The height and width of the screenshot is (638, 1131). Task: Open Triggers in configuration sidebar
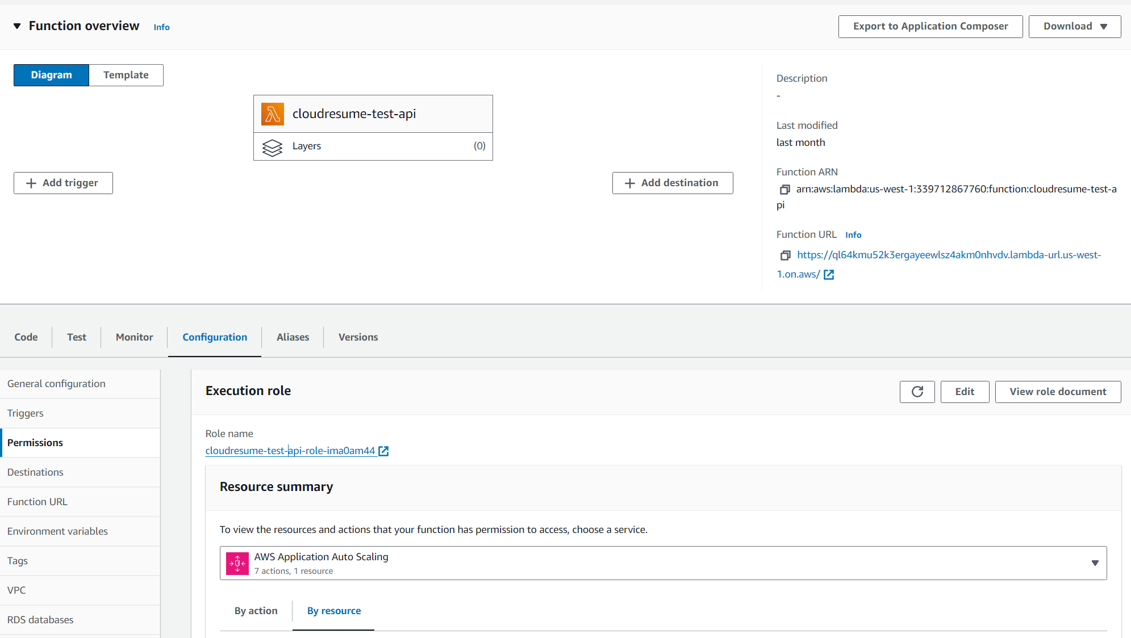pyautogui.click(x=80, y=413)
